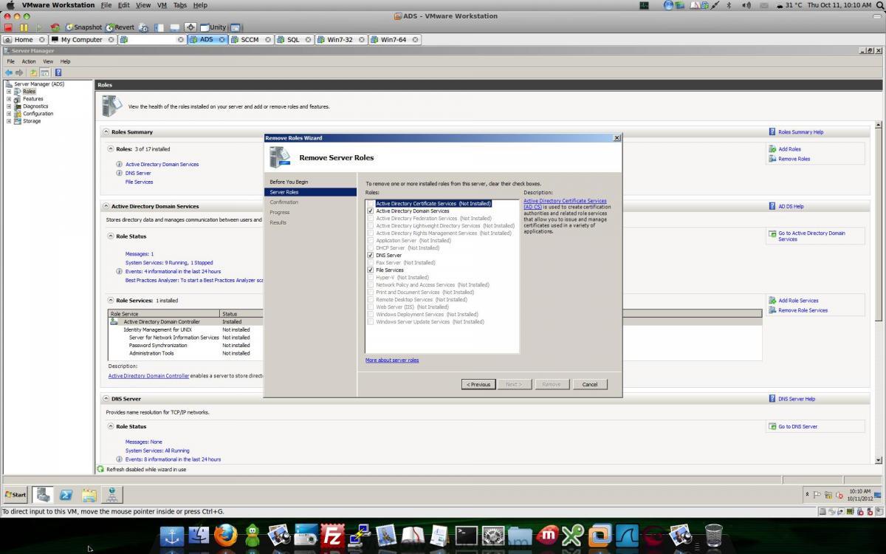Screen dimensions: 886x554
Task: Toggle Active Directory Certificate Services checkbox
Action: tap(371, 204)
